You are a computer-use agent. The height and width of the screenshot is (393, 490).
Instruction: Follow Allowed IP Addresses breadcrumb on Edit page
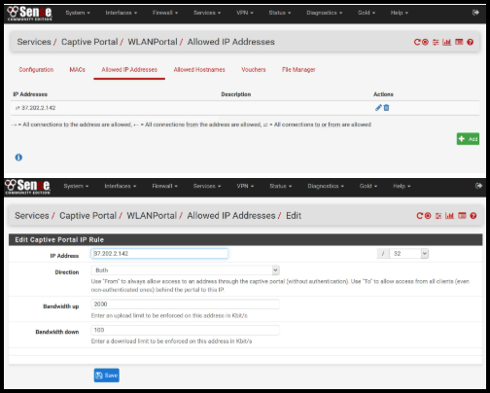231,216
